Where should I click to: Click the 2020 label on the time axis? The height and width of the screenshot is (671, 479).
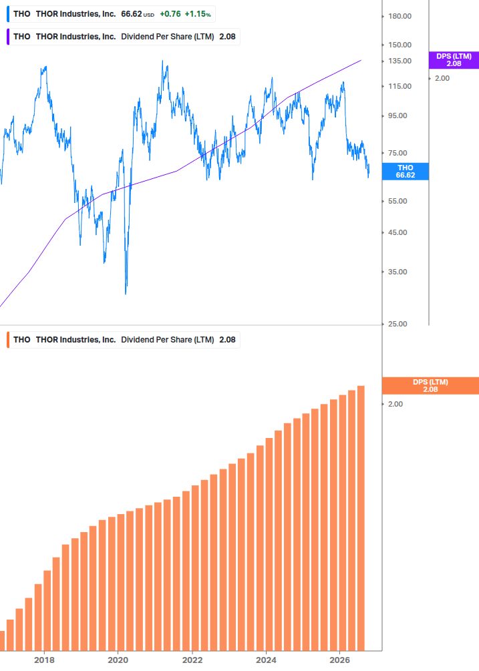click(x=118, y=660)
